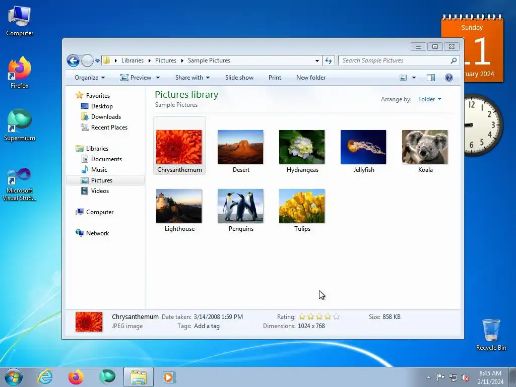
Task: Click the Change your view icon
Action: pos(403,78)
